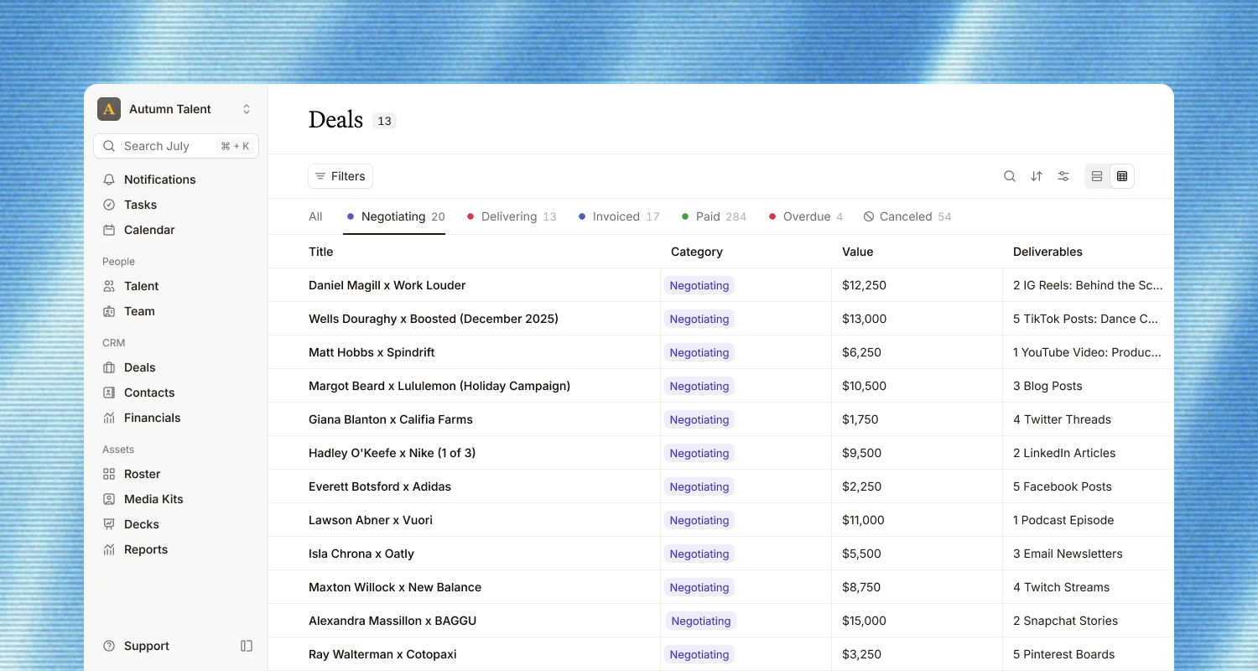Click Negotiating badge in the Alexandra Massillon row
The height and width of the screenshot is (671, 1258).
(x=701, y=621)
